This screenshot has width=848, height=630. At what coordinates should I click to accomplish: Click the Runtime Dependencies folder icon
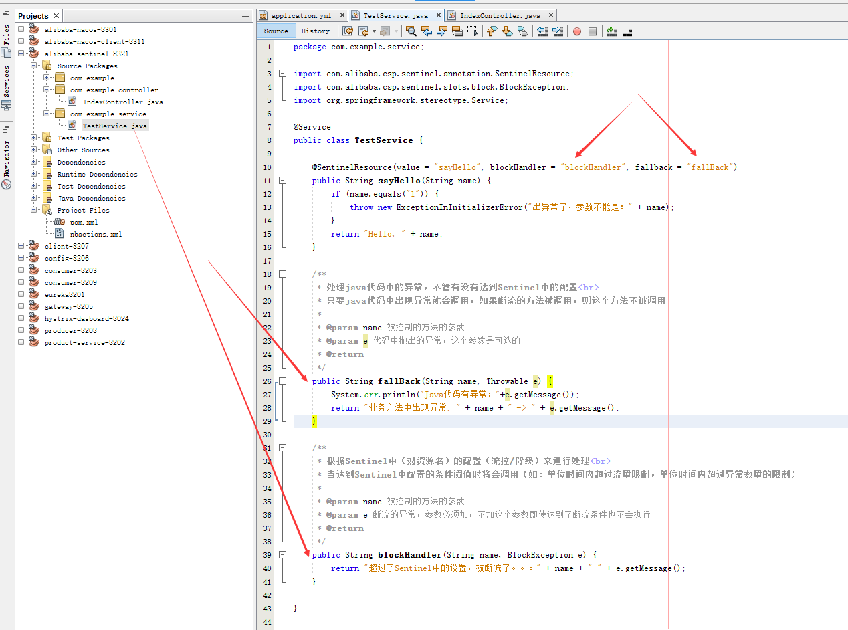pos(47,174)
